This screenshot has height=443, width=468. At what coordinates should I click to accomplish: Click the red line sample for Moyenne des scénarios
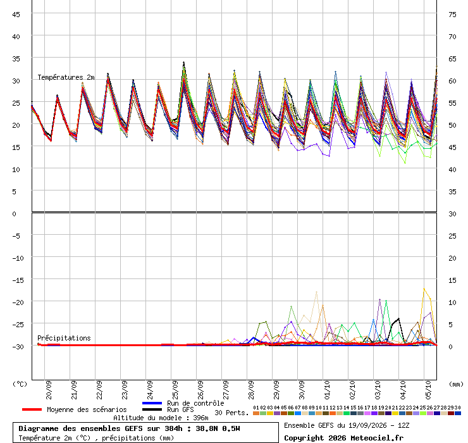click(x=32, y=409)
